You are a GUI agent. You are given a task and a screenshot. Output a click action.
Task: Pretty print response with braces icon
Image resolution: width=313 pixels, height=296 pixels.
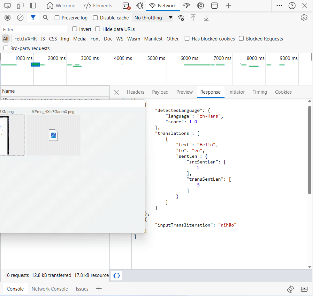pyautogui.click(x=117, y=276)
